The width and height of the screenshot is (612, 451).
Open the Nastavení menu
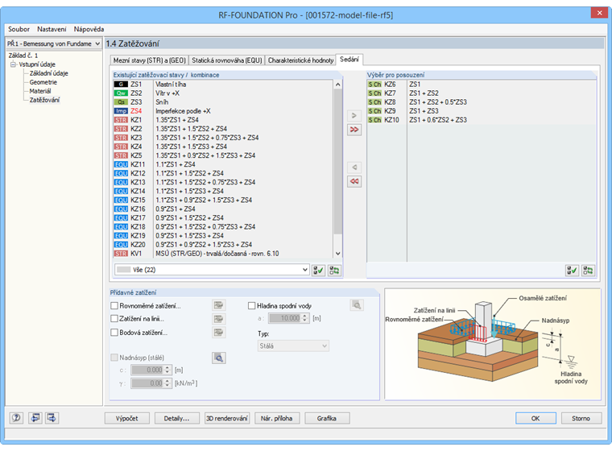pyautogui.click(x=52, y=29)
